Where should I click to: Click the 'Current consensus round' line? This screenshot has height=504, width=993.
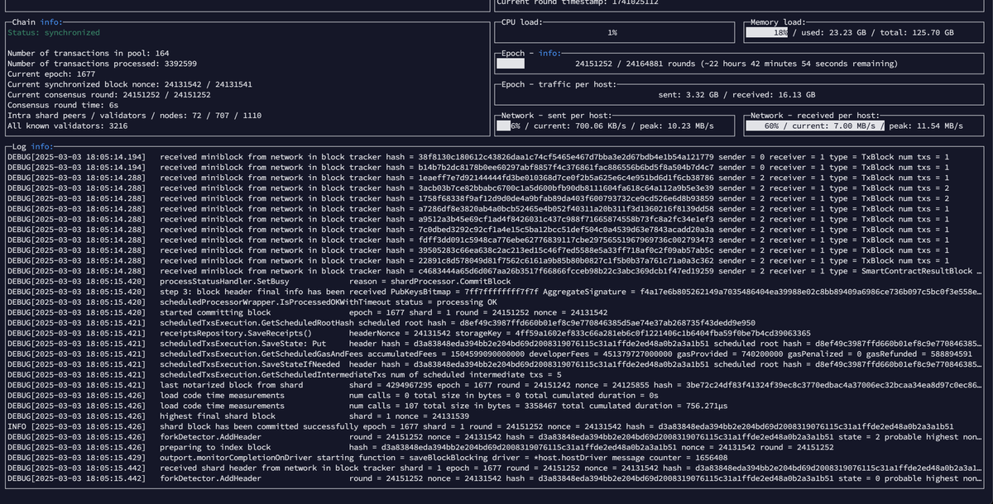coord(108,95)
